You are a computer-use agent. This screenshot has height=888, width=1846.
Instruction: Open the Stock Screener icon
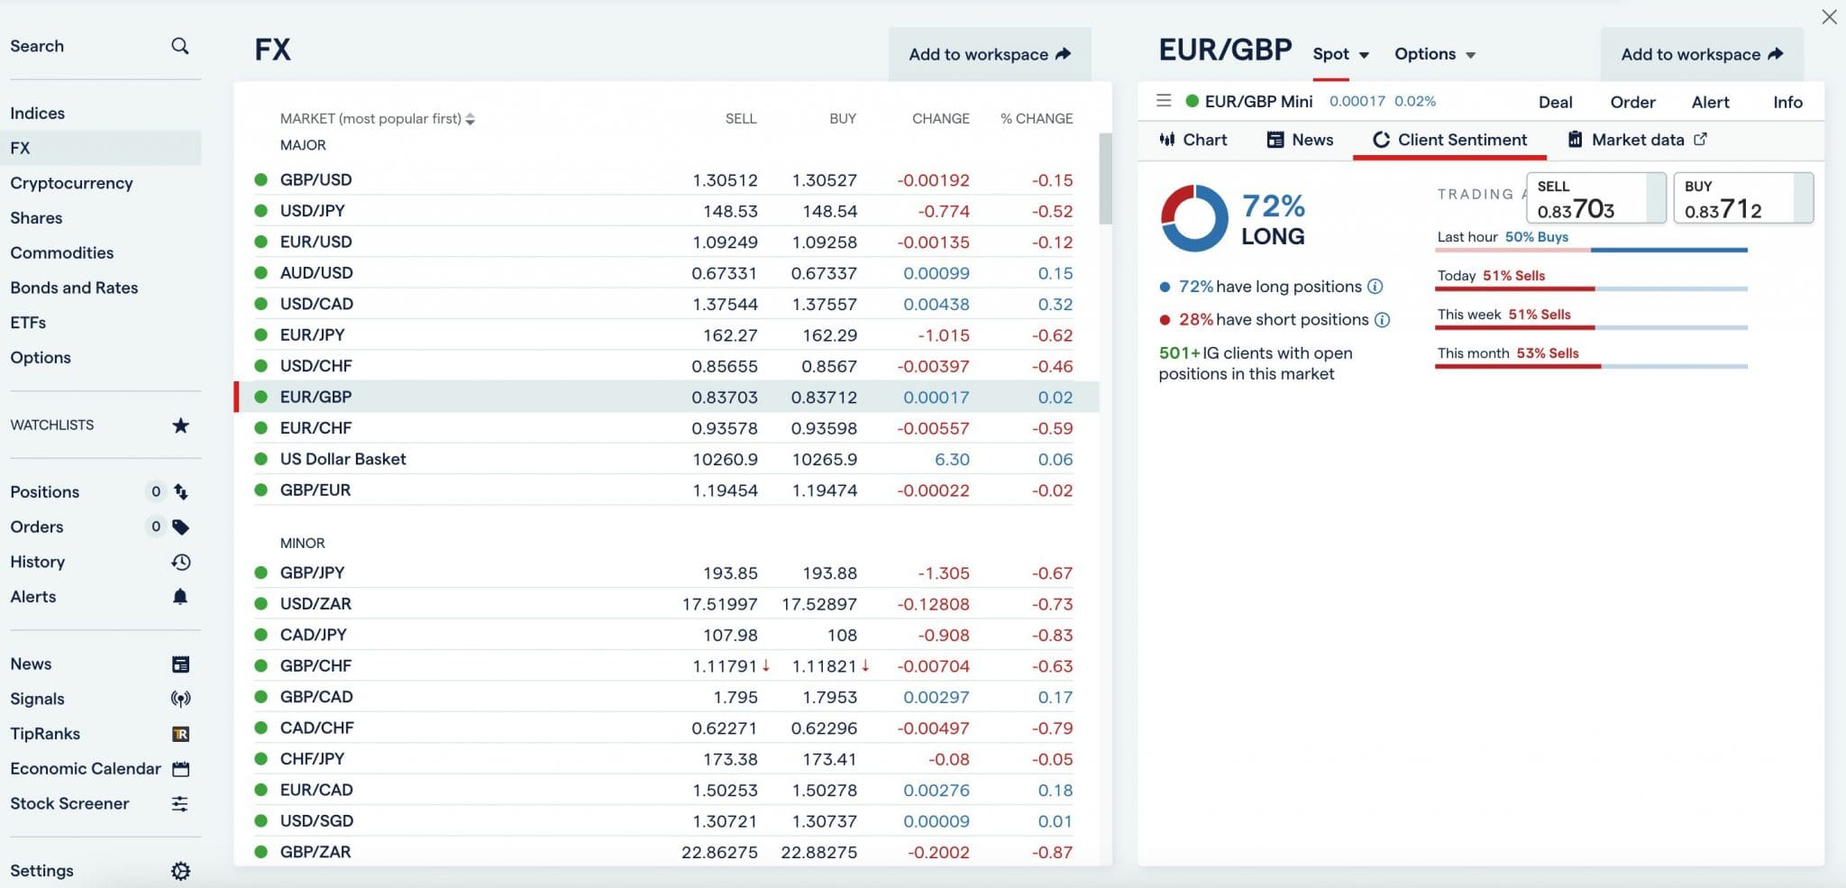click(x=181, y=803)
